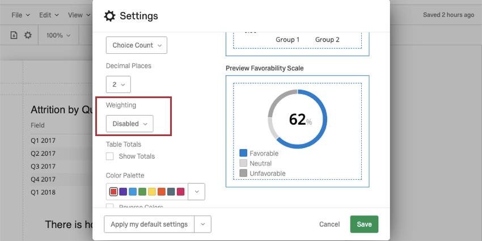Click Cancel to dismiss Settings
This screenshot has width=482, height=241.
(329, 224)
